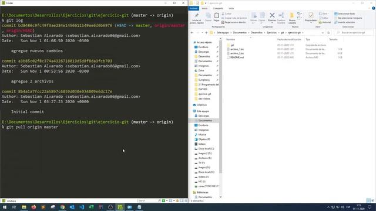Click Historial in the Abrir group
Viewport: 376px width, 211px height.
325,22
